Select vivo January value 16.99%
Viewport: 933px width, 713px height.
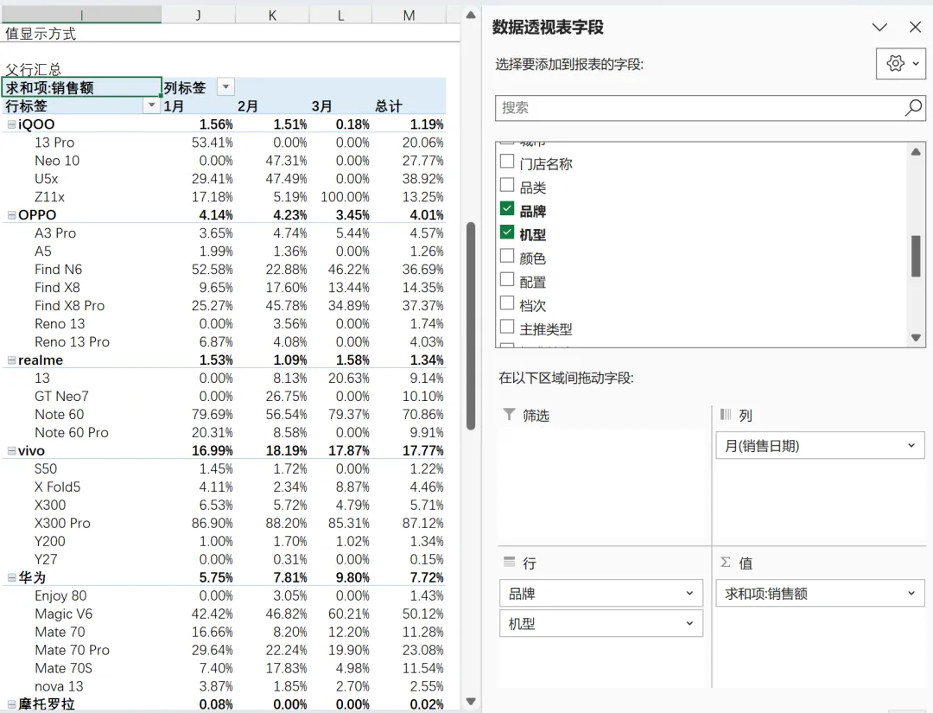tap(212, 450)
